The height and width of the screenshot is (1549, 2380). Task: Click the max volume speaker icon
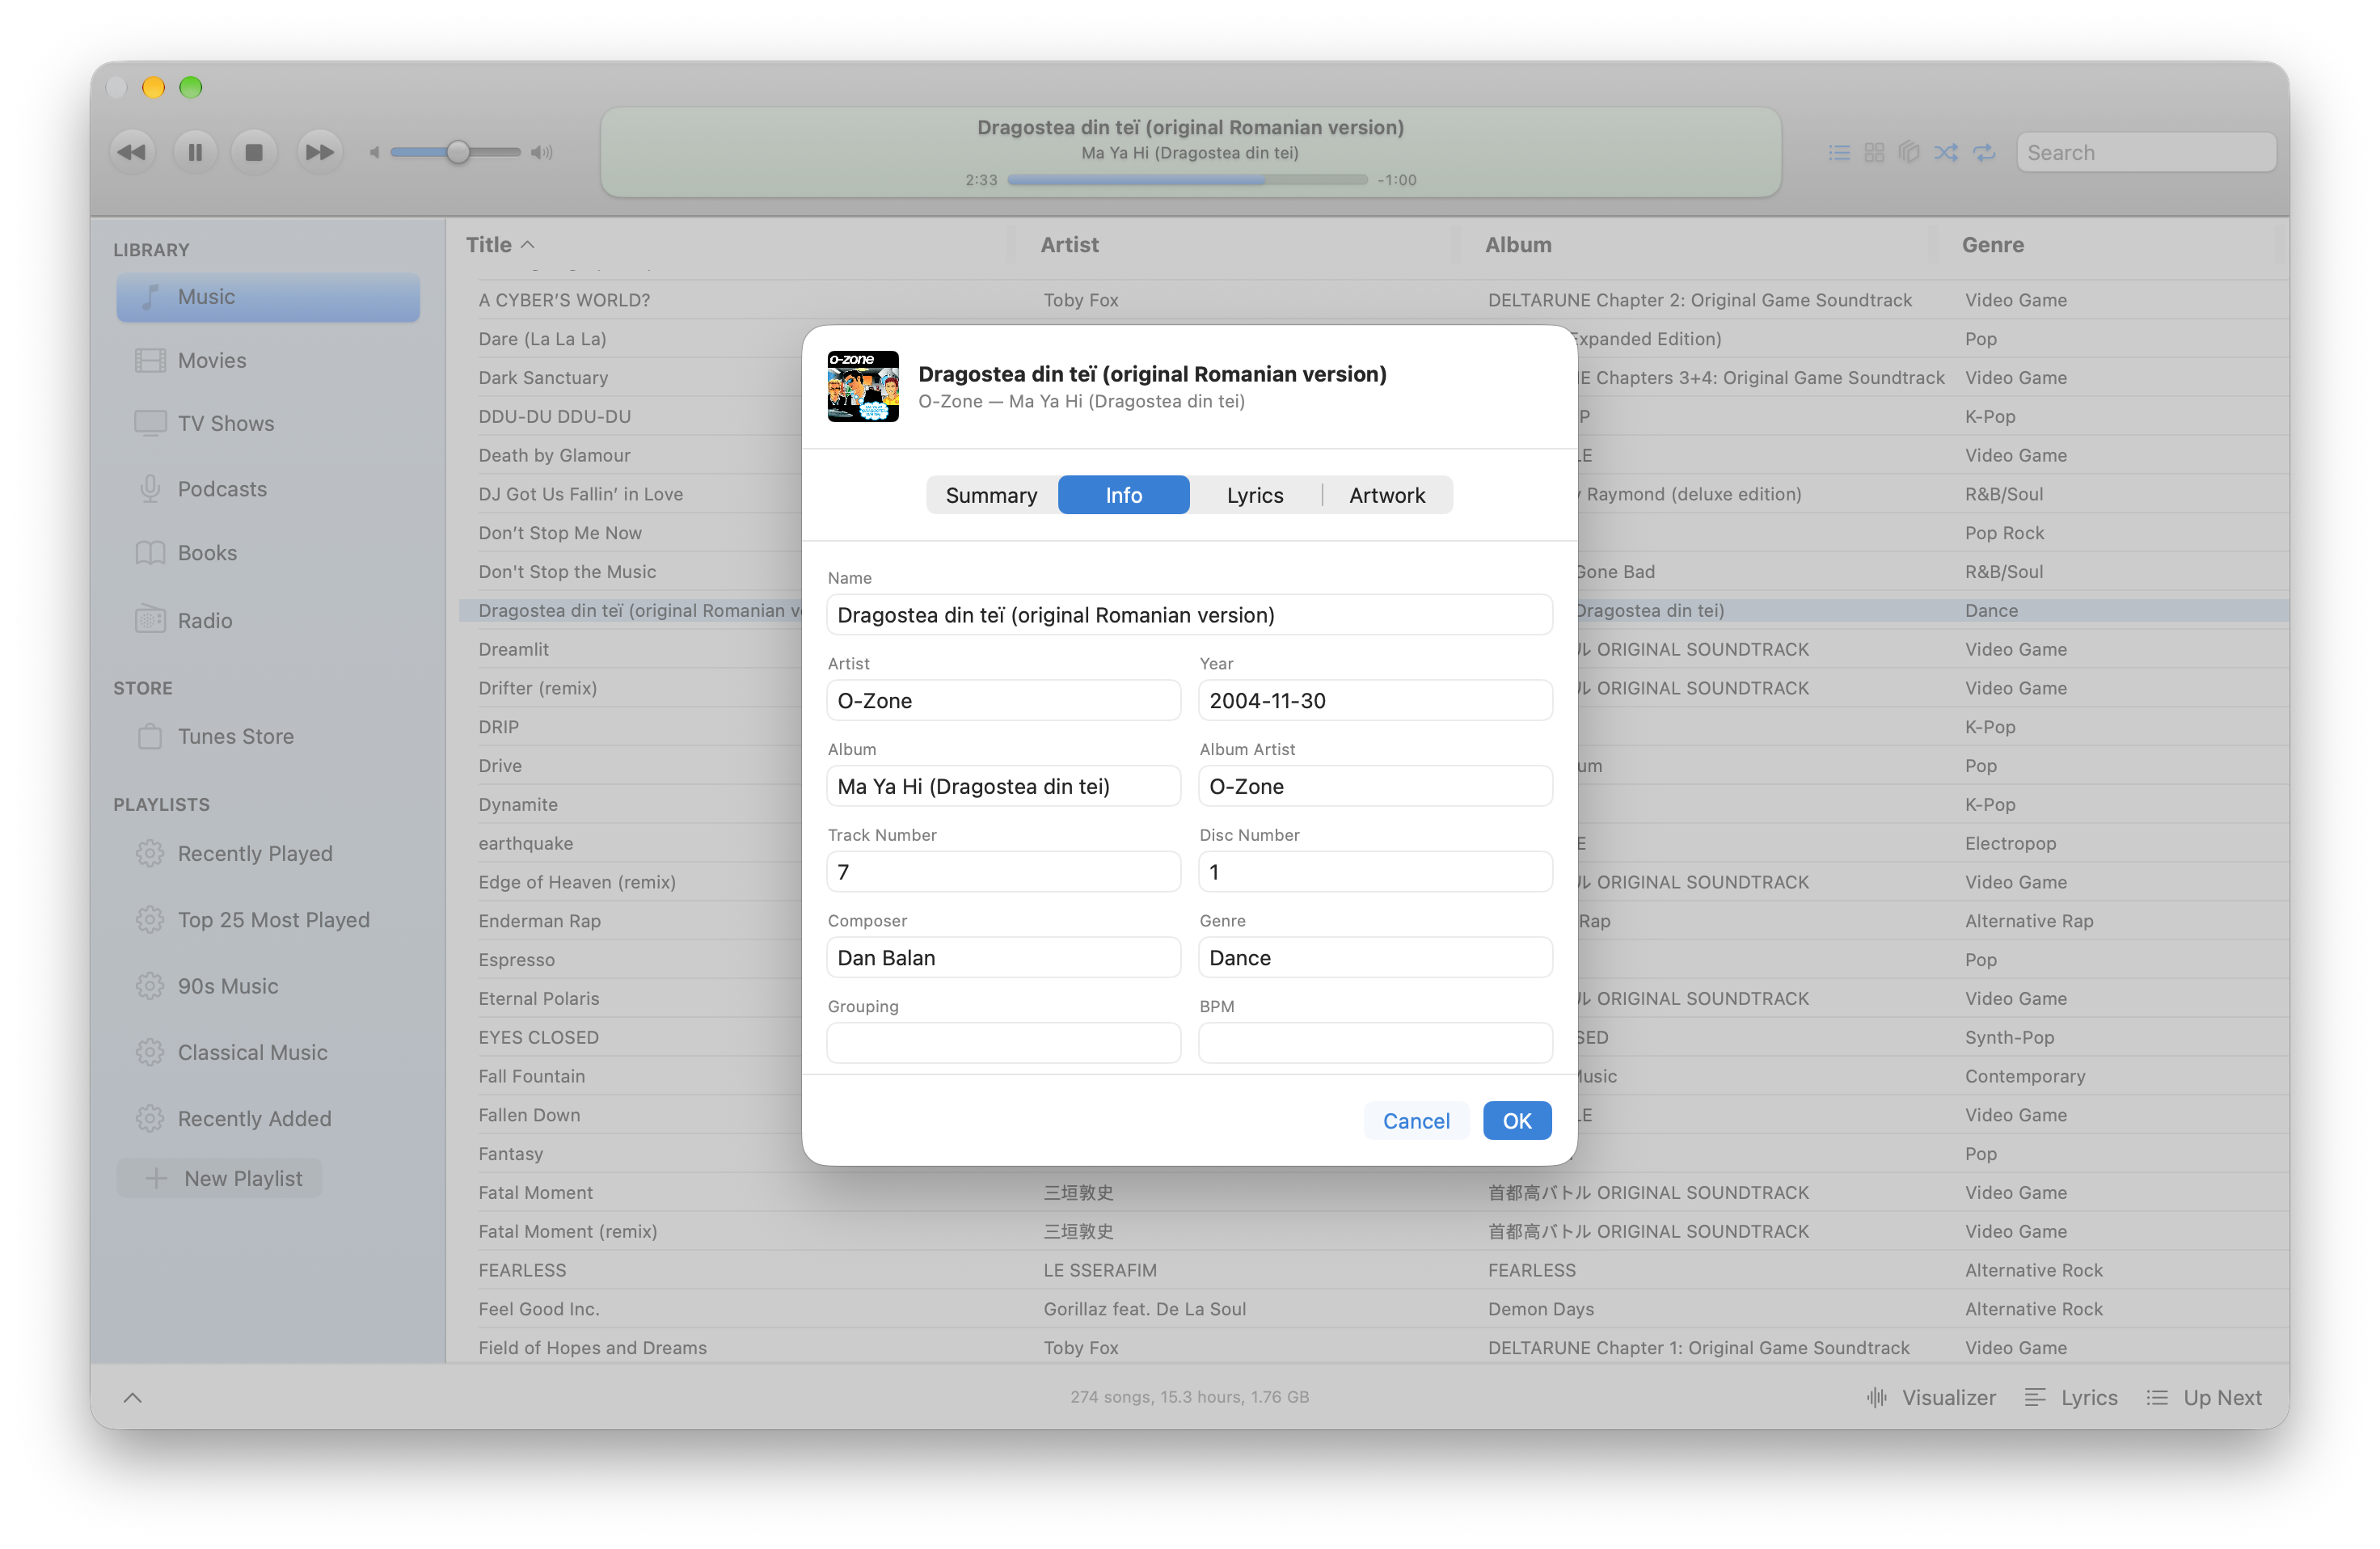(541, 152)
